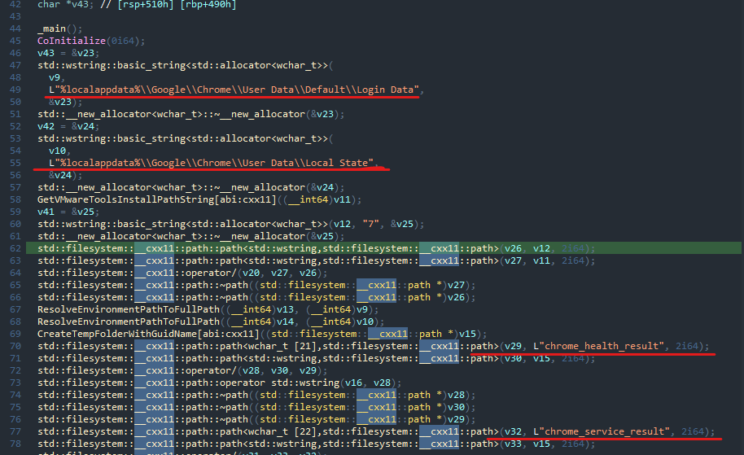
Task: Click the "7" string literal on line 60
Action: (370, 224)
